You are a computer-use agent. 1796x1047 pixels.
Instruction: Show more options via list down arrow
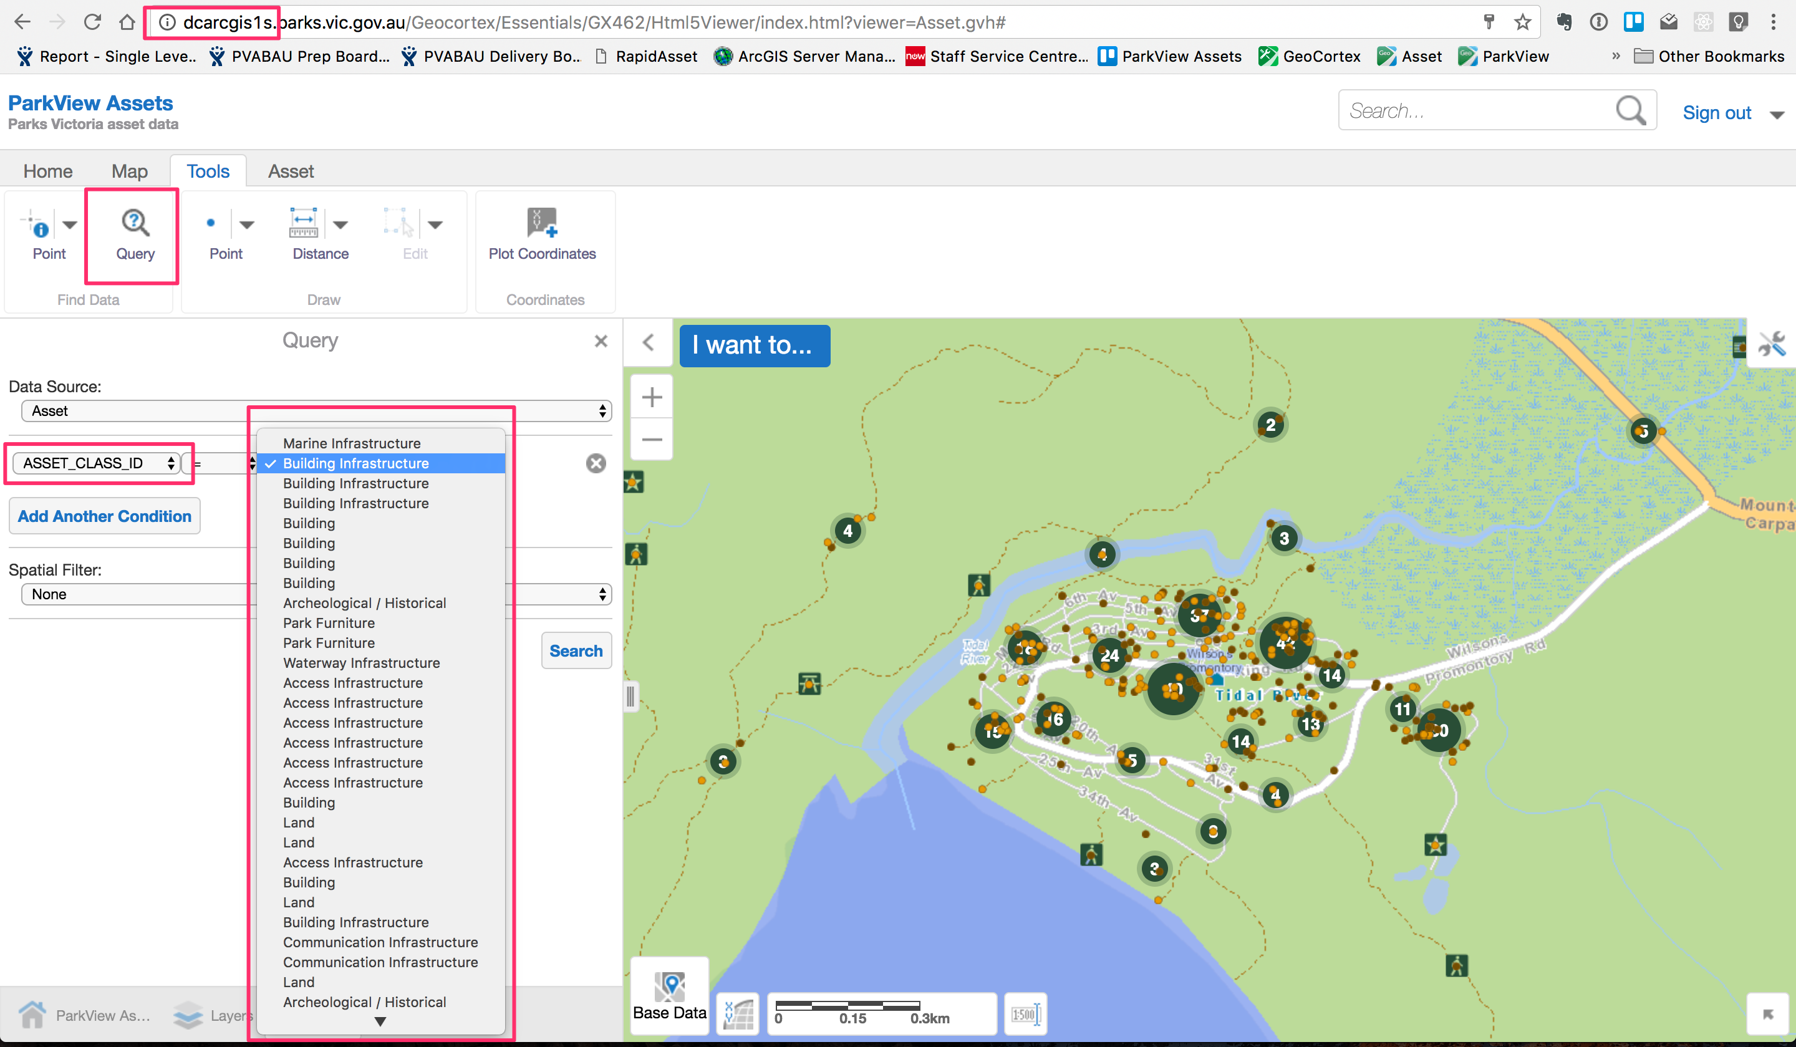pyautogui.click(x=380, y=1021)
